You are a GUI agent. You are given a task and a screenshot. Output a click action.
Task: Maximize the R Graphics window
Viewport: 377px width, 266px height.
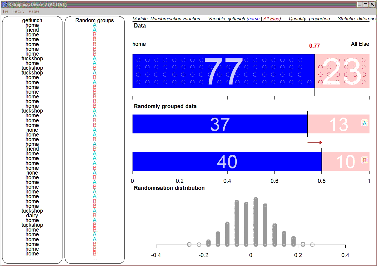[366, 4]
